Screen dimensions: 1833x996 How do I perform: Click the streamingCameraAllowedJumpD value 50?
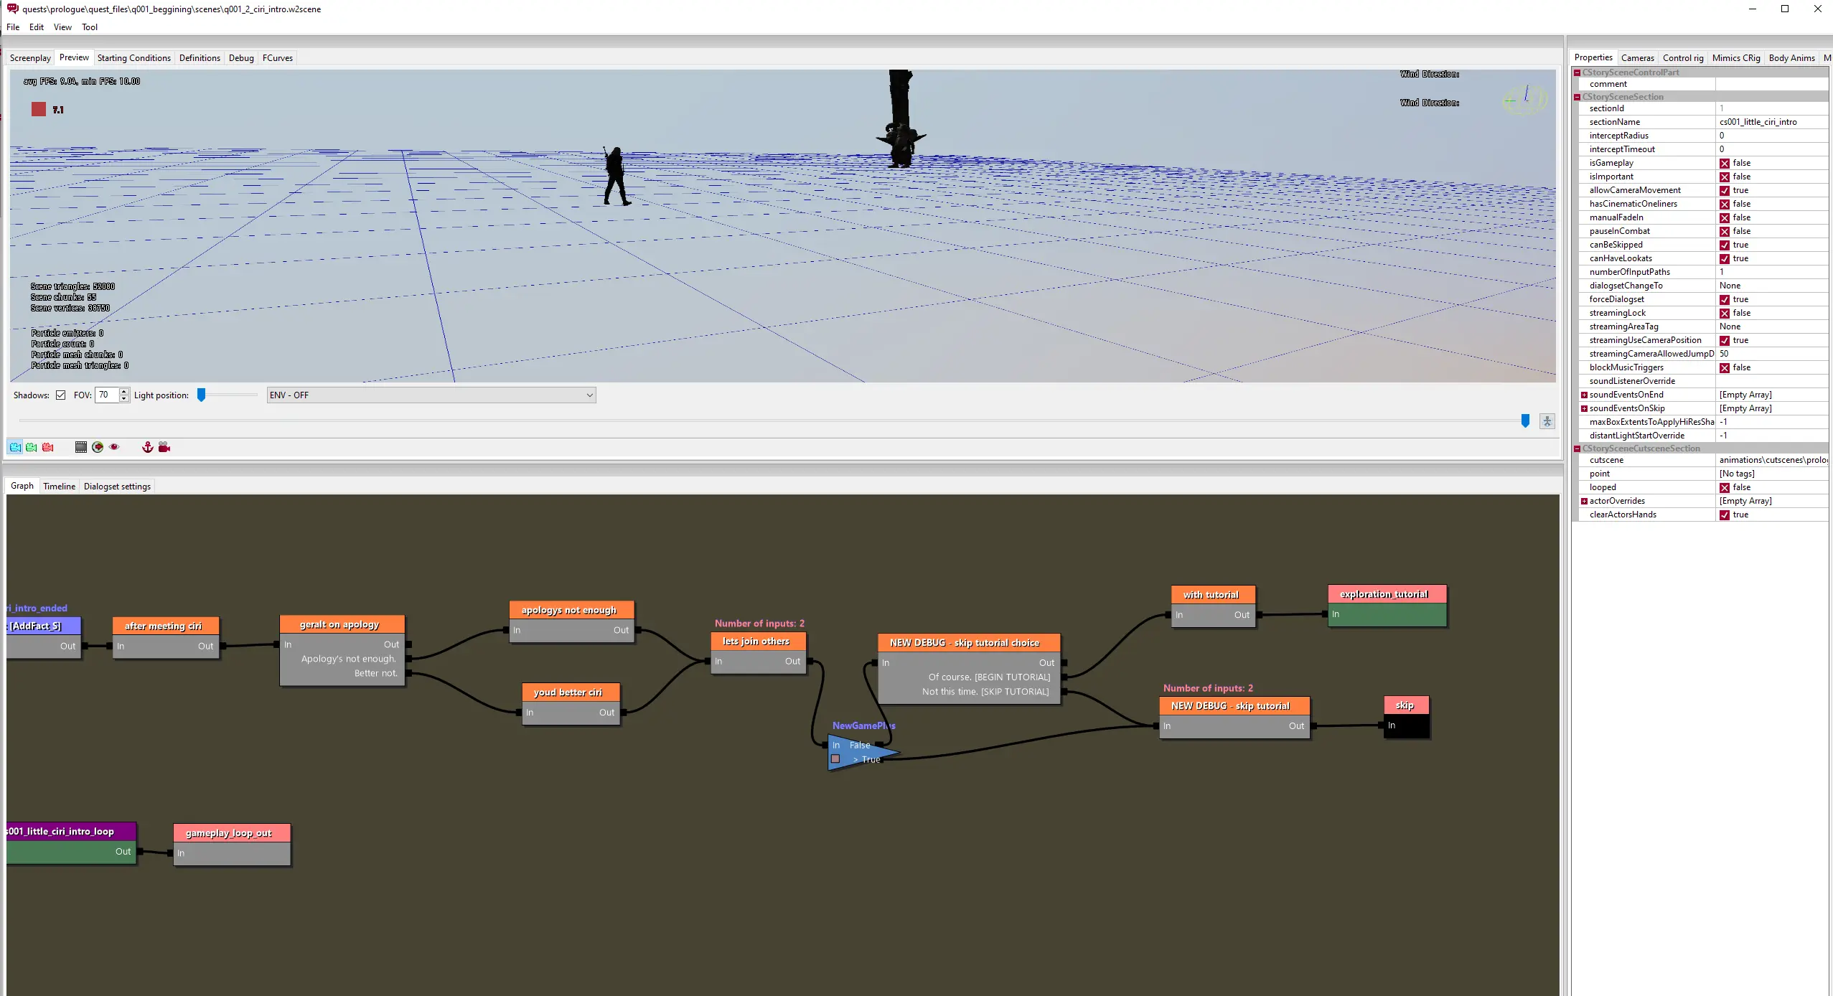click(x=1724, y=354)
